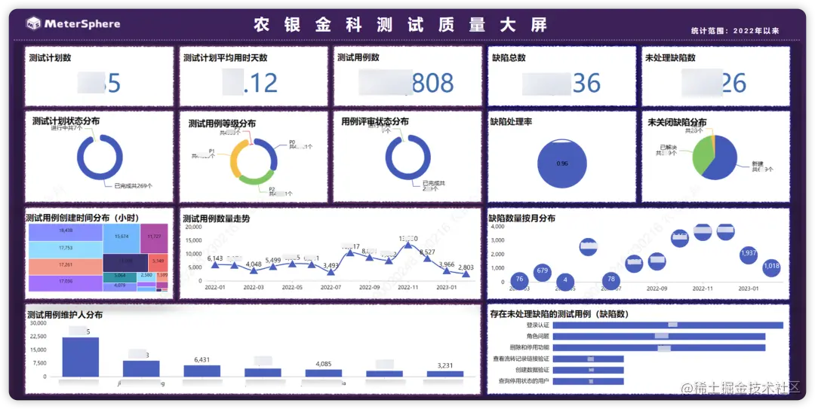Select the 角色问题 horizontal bar
The width and height of the screenshot is (815, 409).
[x=659, y=337]
